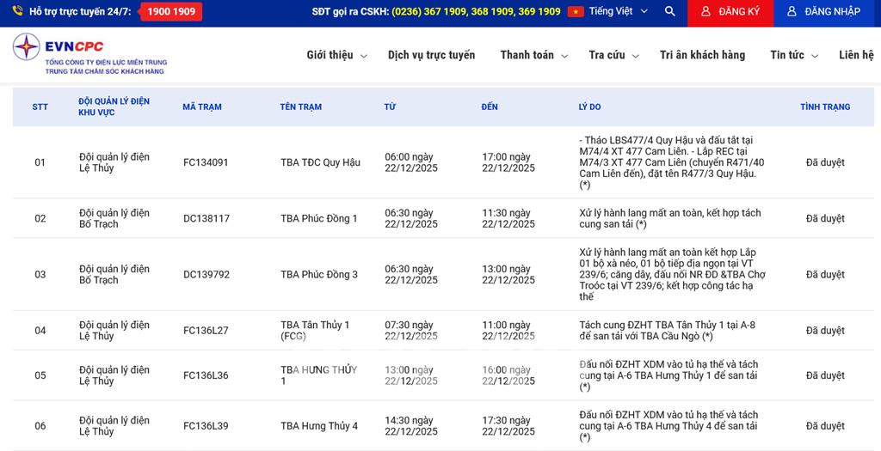The width and height of the screenshot is (881, 451).
Task: Open the search magnifier icon
Action: [669, 12]
